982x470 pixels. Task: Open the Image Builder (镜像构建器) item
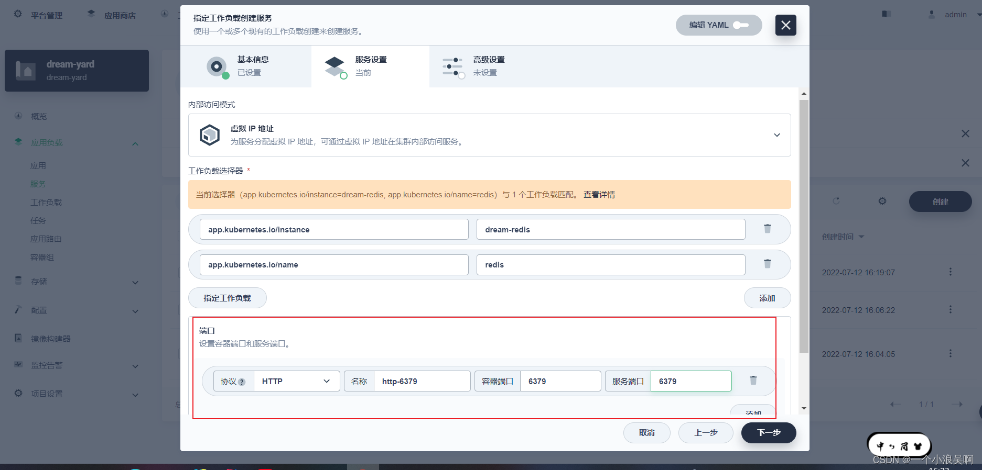50,339
